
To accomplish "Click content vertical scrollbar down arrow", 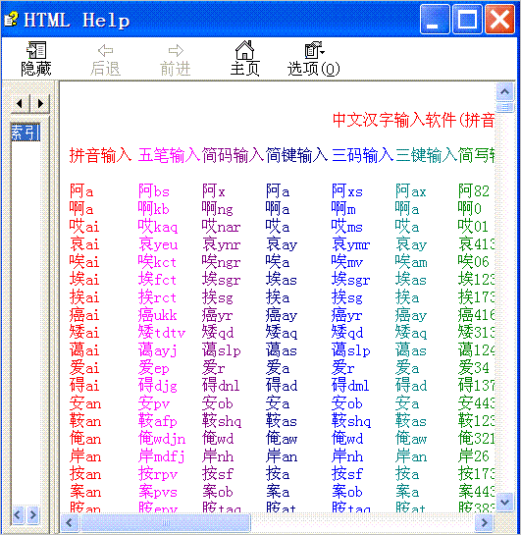I will (505, 502).
